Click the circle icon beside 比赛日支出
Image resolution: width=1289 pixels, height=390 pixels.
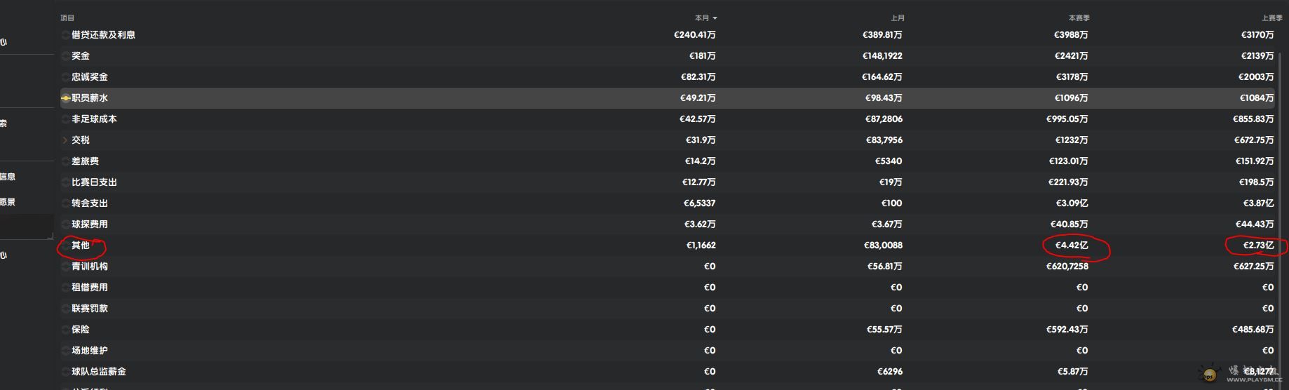tap(65, 182)
